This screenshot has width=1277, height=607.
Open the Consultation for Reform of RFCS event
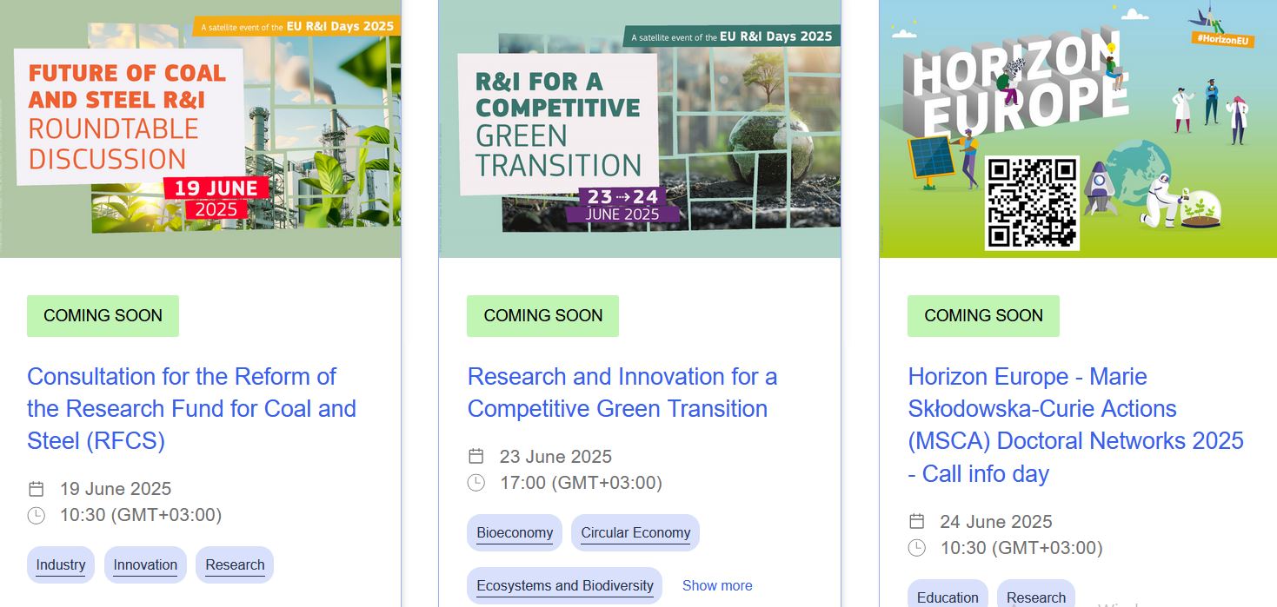coord(191,408)
